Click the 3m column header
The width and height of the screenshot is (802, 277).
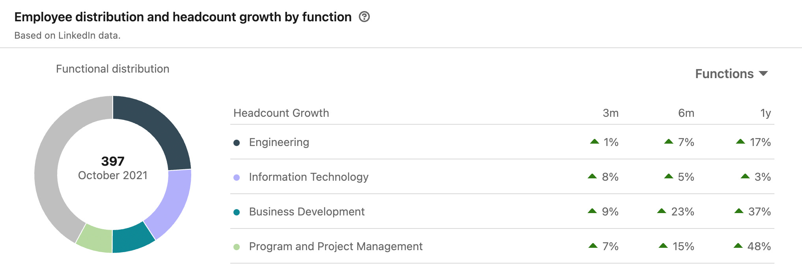(x=610, y=113)
